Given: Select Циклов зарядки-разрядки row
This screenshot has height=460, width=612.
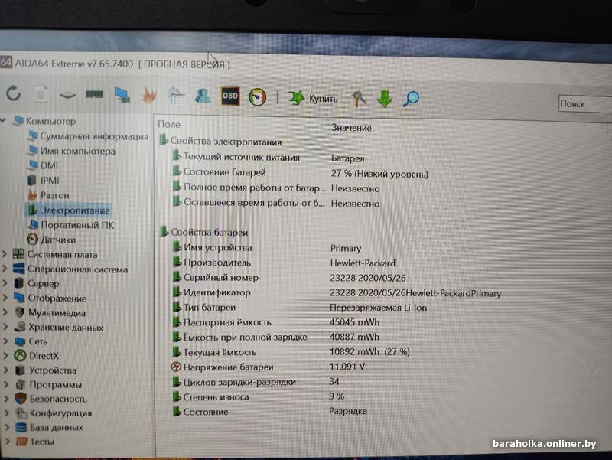Looking at the screenshot, I should pos(256,381).
